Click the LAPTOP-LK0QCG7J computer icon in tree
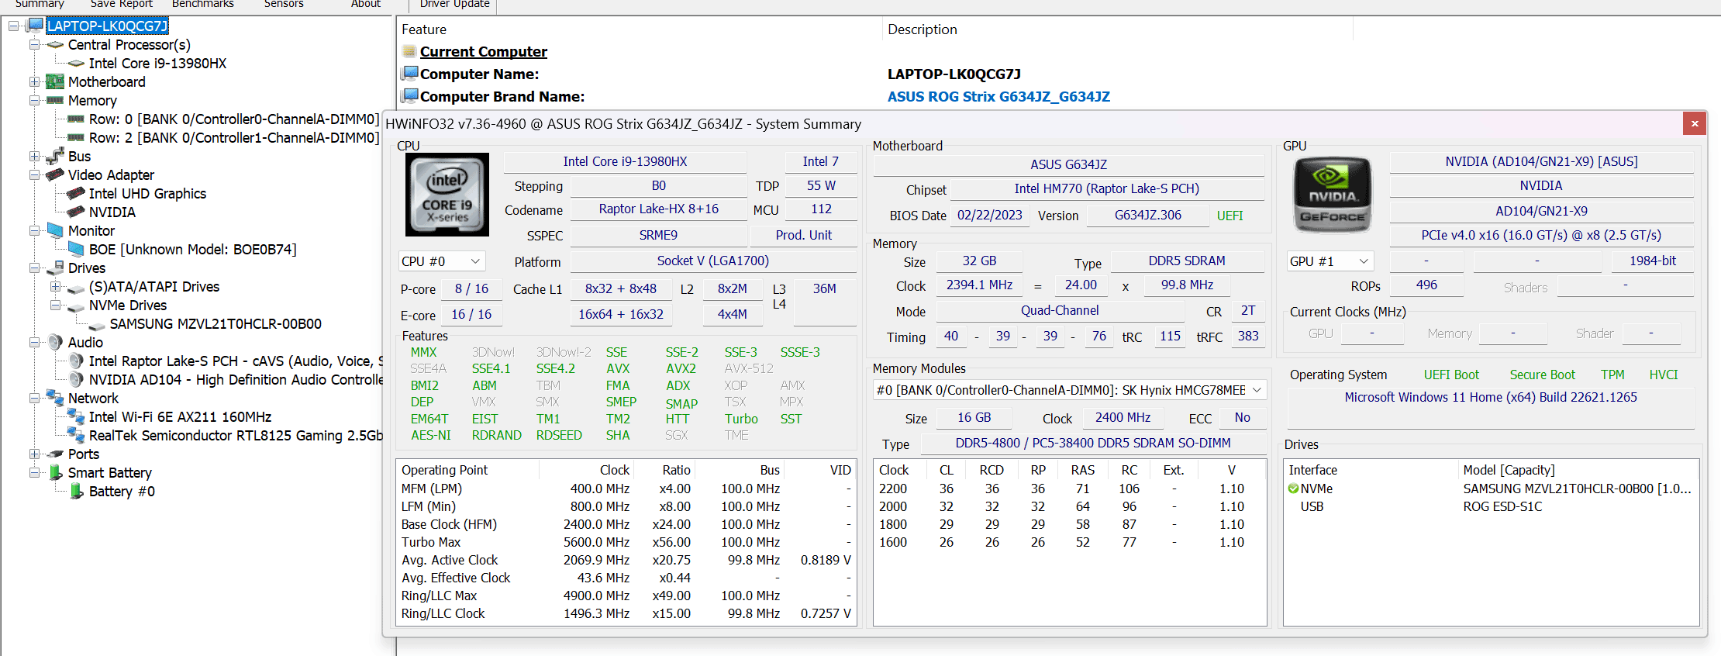Screen dimensions: 1721x656 tap(35, 26)
